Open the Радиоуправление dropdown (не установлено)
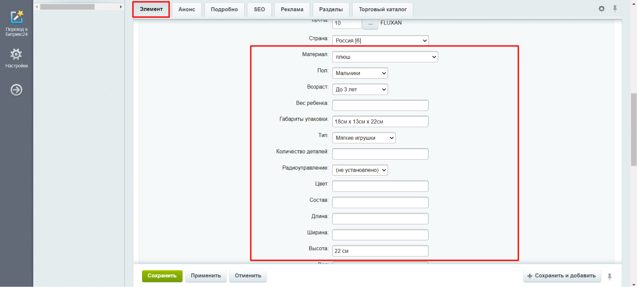Viewport: 637px width, 287px height. (x=360, y=170)
